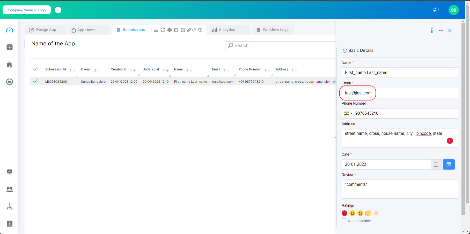The height and width of the screenshot is (234, 470).
Task: Click the create new app plus icon
Action: click(10, 47)
